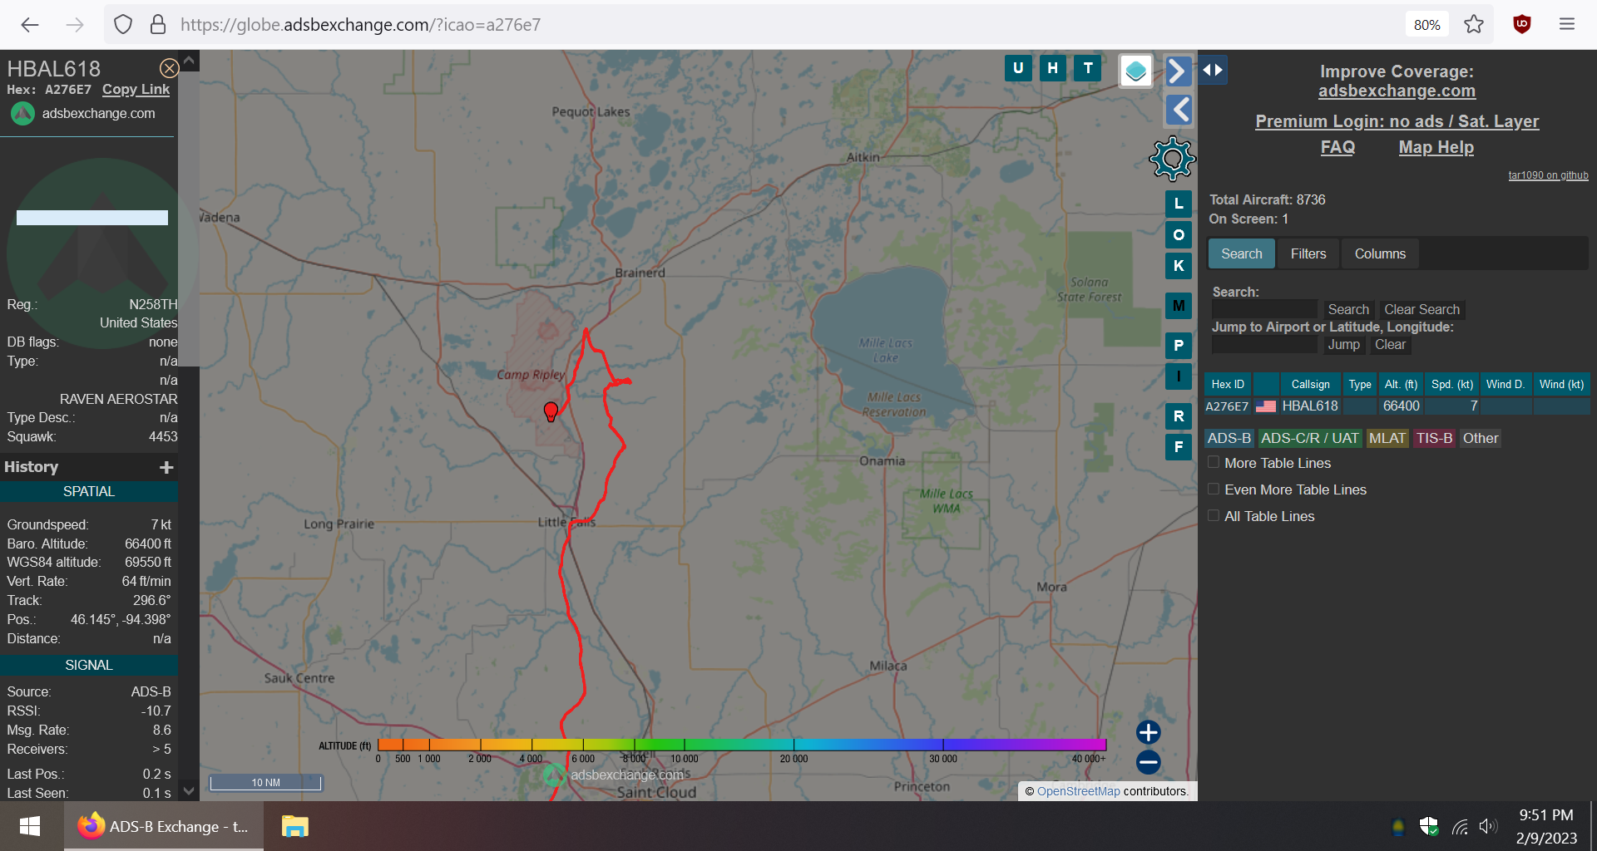Click the left-arrow sidebar collapse icon
The image size is (1597, 851).
coord(1178,110)
